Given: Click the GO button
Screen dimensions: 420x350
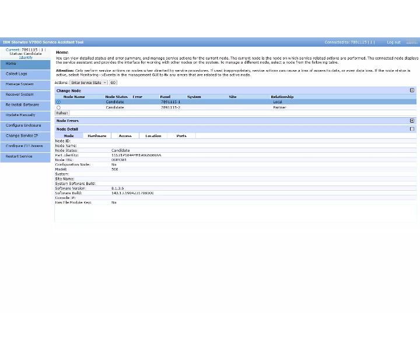Looking at the screenshot, I should point(113,82).
